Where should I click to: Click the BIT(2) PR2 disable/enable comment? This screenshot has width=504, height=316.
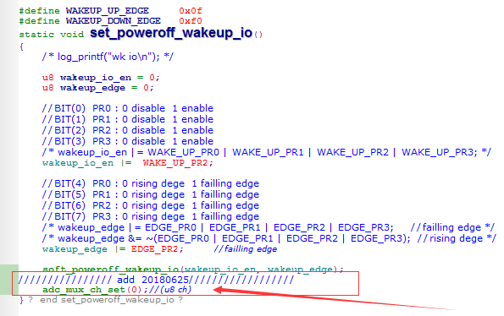tap(128, 130)
